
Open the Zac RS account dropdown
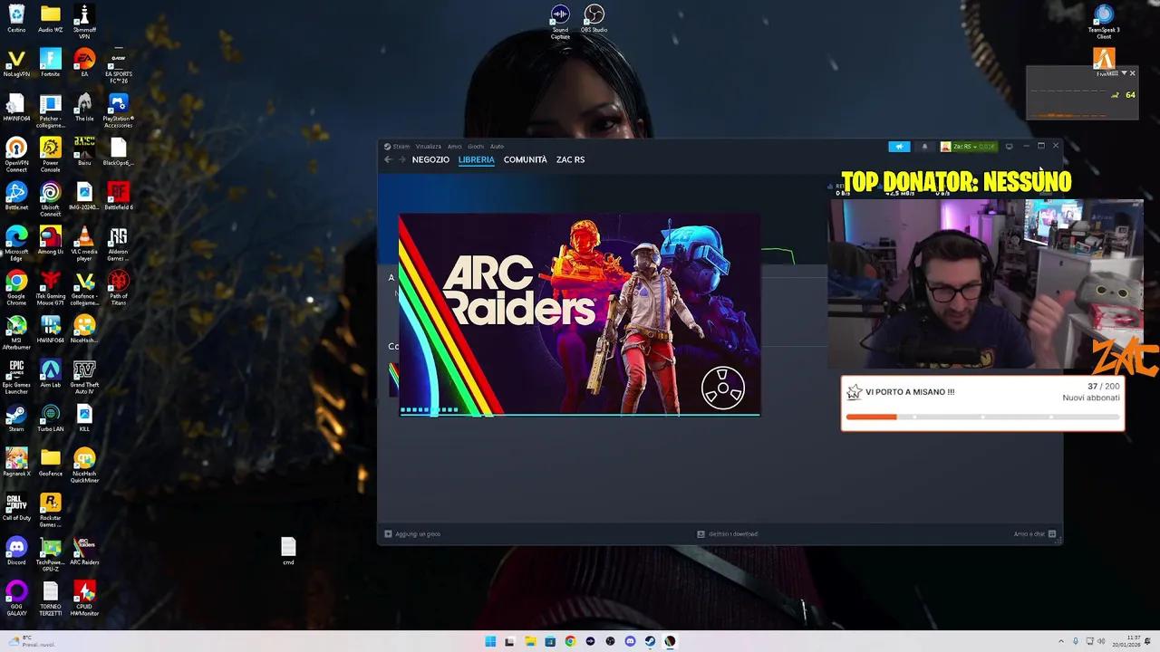[967, 146]
